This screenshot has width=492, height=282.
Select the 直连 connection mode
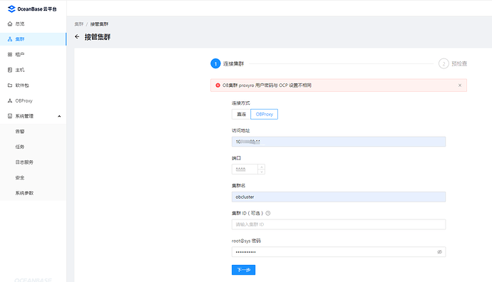241,114
